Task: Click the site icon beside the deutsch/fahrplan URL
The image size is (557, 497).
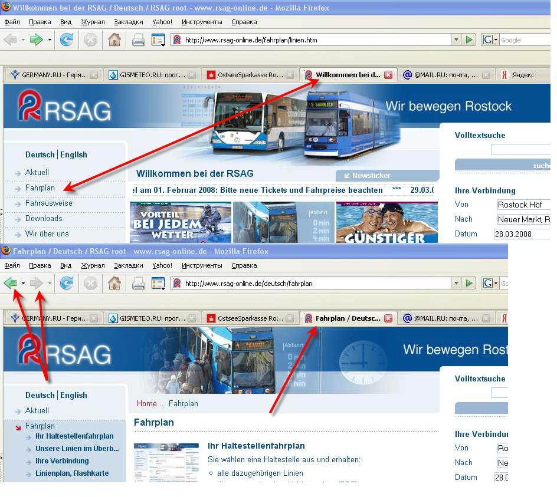Action: [176, 284]
